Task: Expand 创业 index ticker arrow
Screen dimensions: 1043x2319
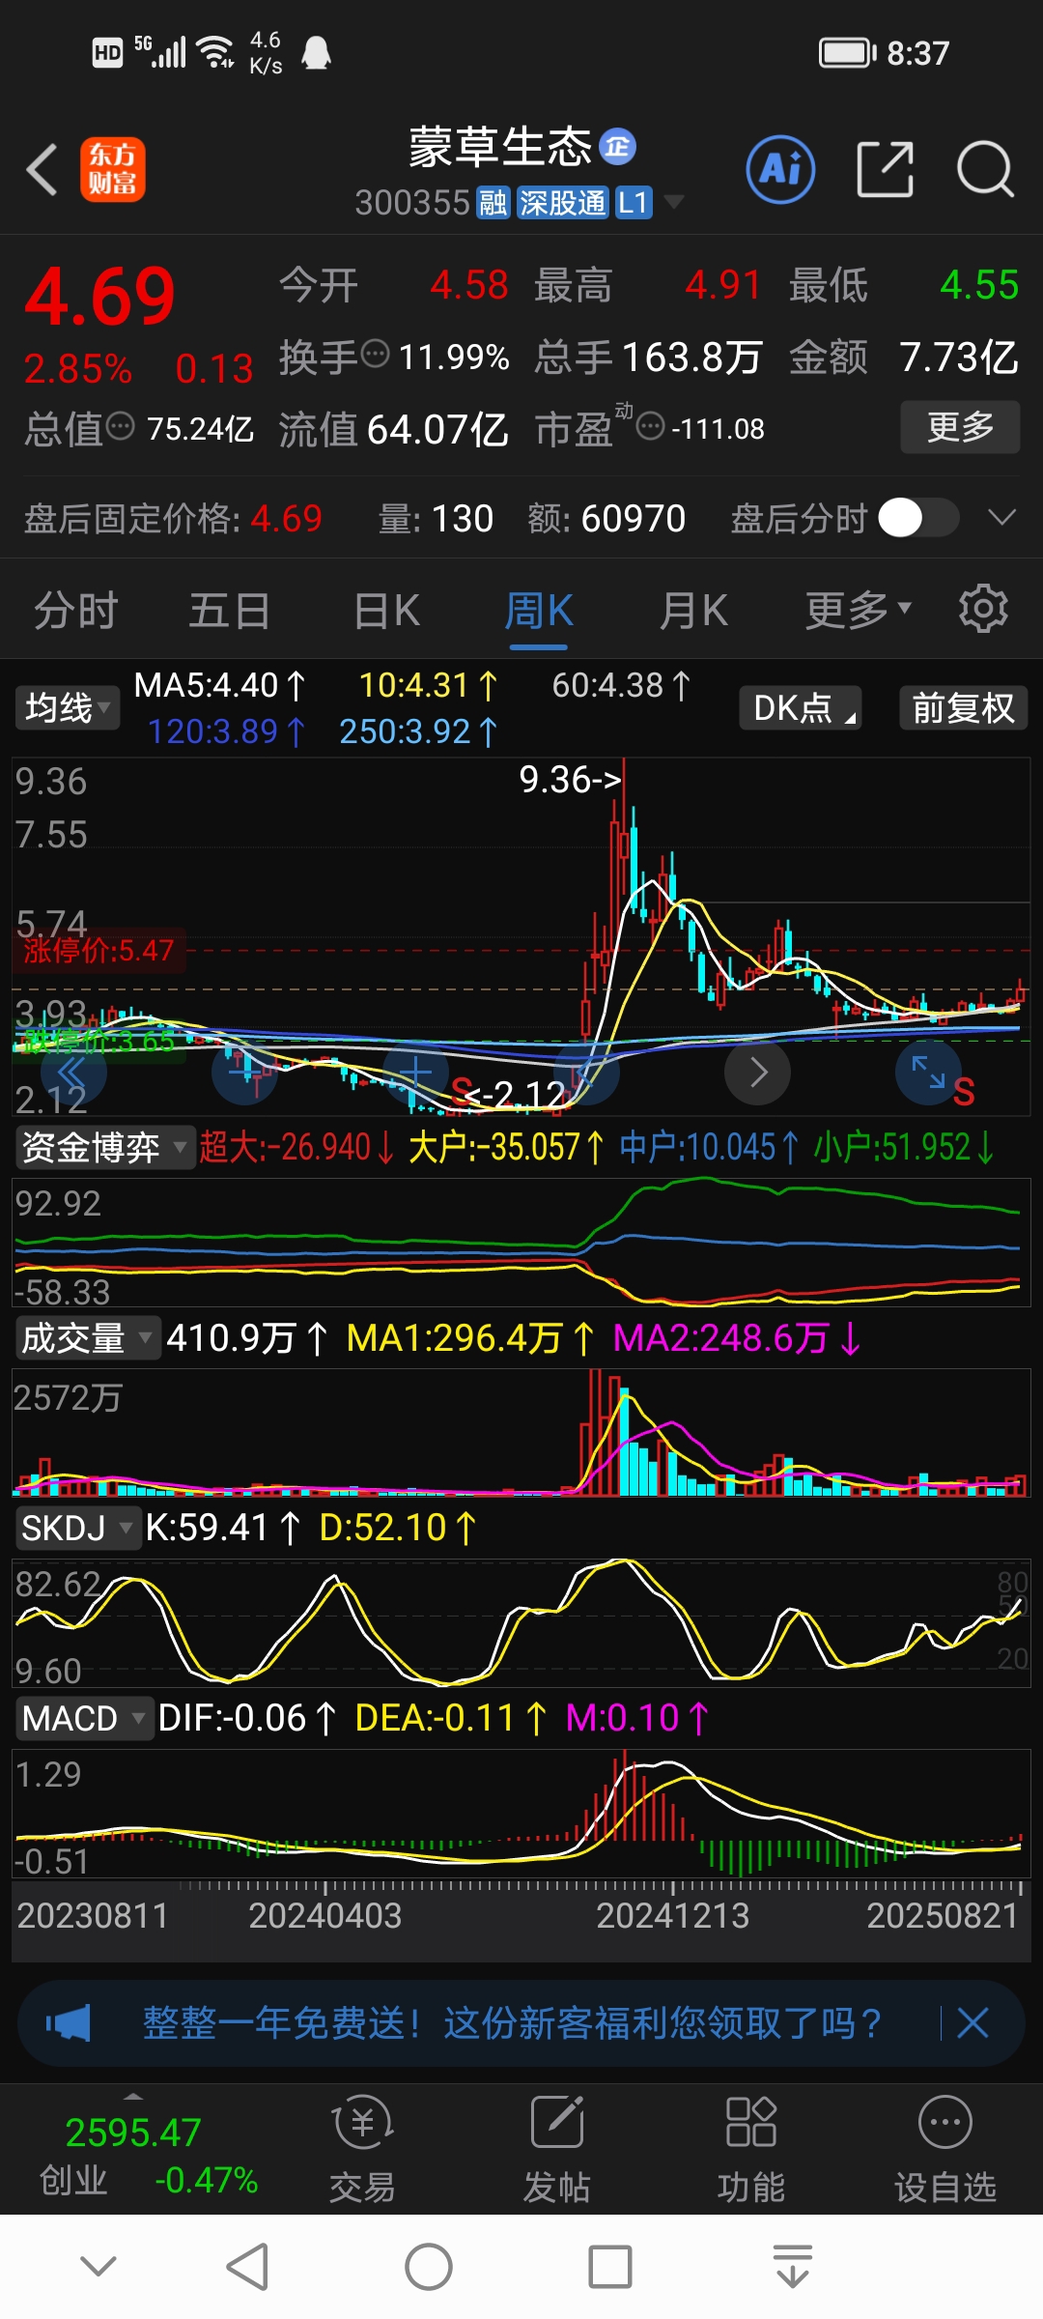Action: coord(133,2096)
